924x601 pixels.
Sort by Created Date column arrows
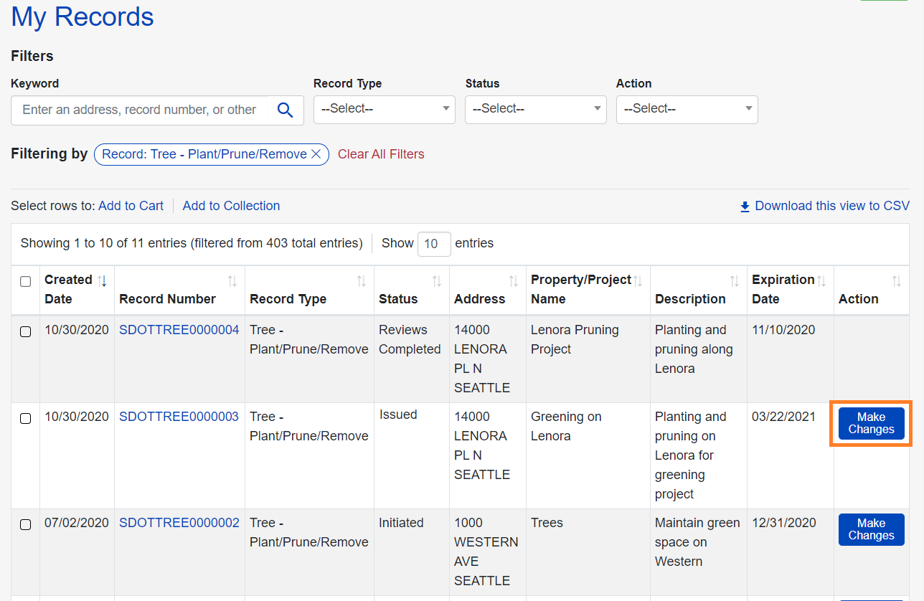(x=102, y=281)
